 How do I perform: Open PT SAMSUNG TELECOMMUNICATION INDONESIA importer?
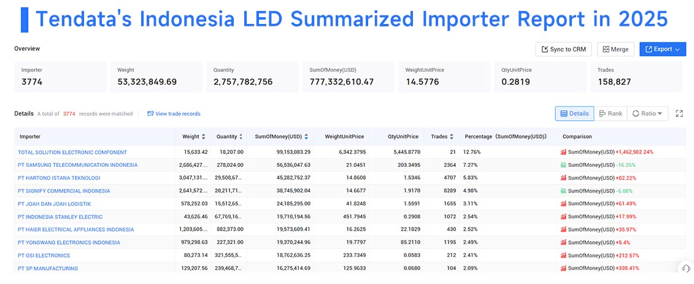(77, 165)
